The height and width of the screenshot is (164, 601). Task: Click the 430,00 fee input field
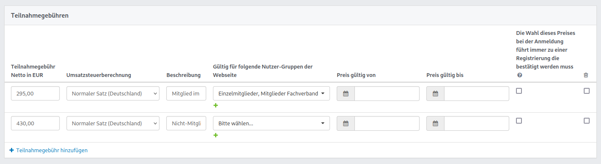point(35,123)
